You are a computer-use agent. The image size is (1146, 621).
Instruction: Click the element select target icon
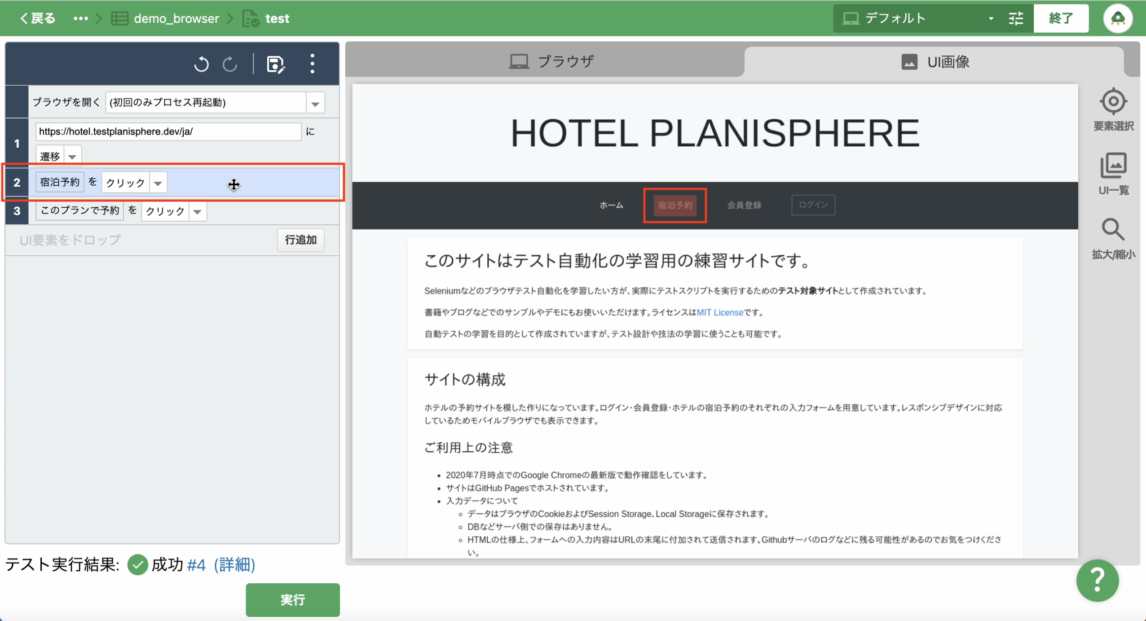pos(1113,101)
